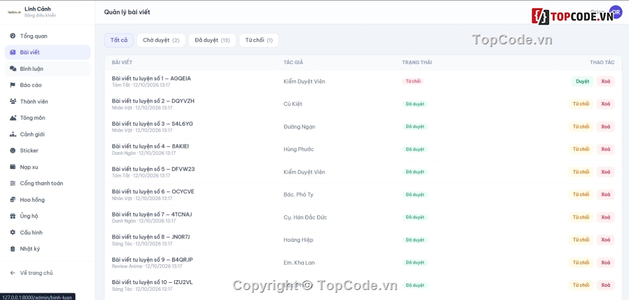Click the Nạp xu wallet icon
This screenshot has width=629, height=300.
click(x=13, y=167)
